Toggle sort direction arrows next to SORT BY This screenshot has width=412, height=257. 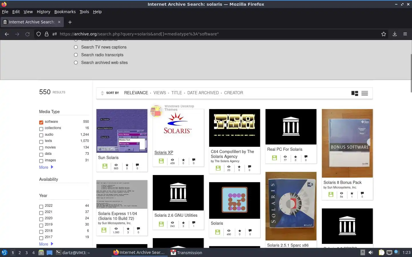click(x=102, y=93)
